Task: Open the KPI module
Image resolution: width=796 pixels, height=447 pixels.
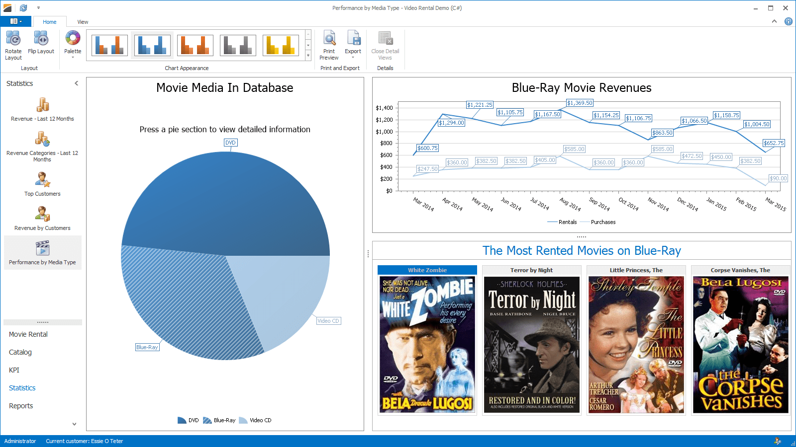Action: pos(14,370)
